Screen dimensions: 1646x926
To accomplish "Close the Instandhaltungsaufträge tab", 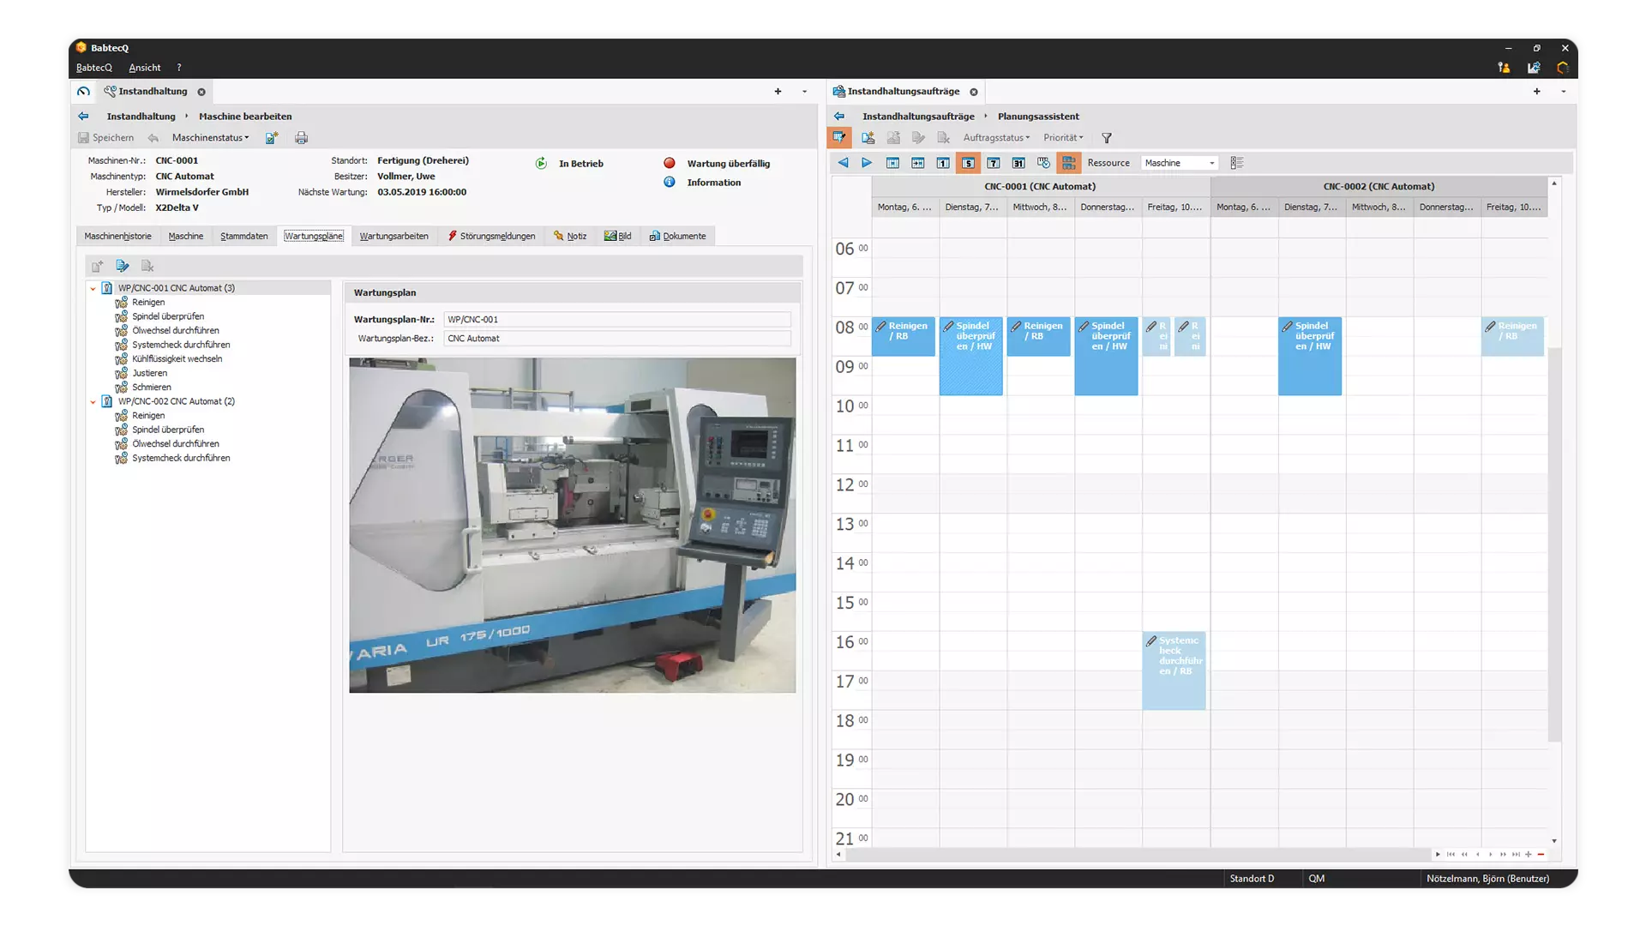I will pos(974,92).
